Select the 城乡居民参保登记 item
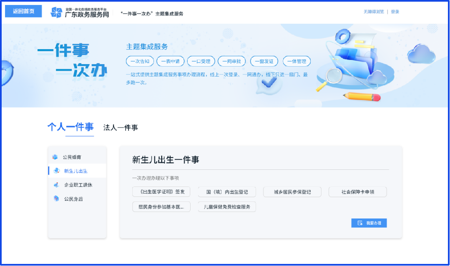450x266 pixels. pyautogui.click(x=292, y=192)
